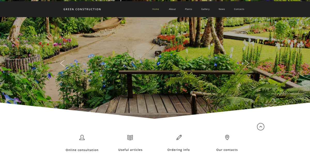Open the Home menu item
310x162 pixels.
pyautogui.click(x=156, y=9)
